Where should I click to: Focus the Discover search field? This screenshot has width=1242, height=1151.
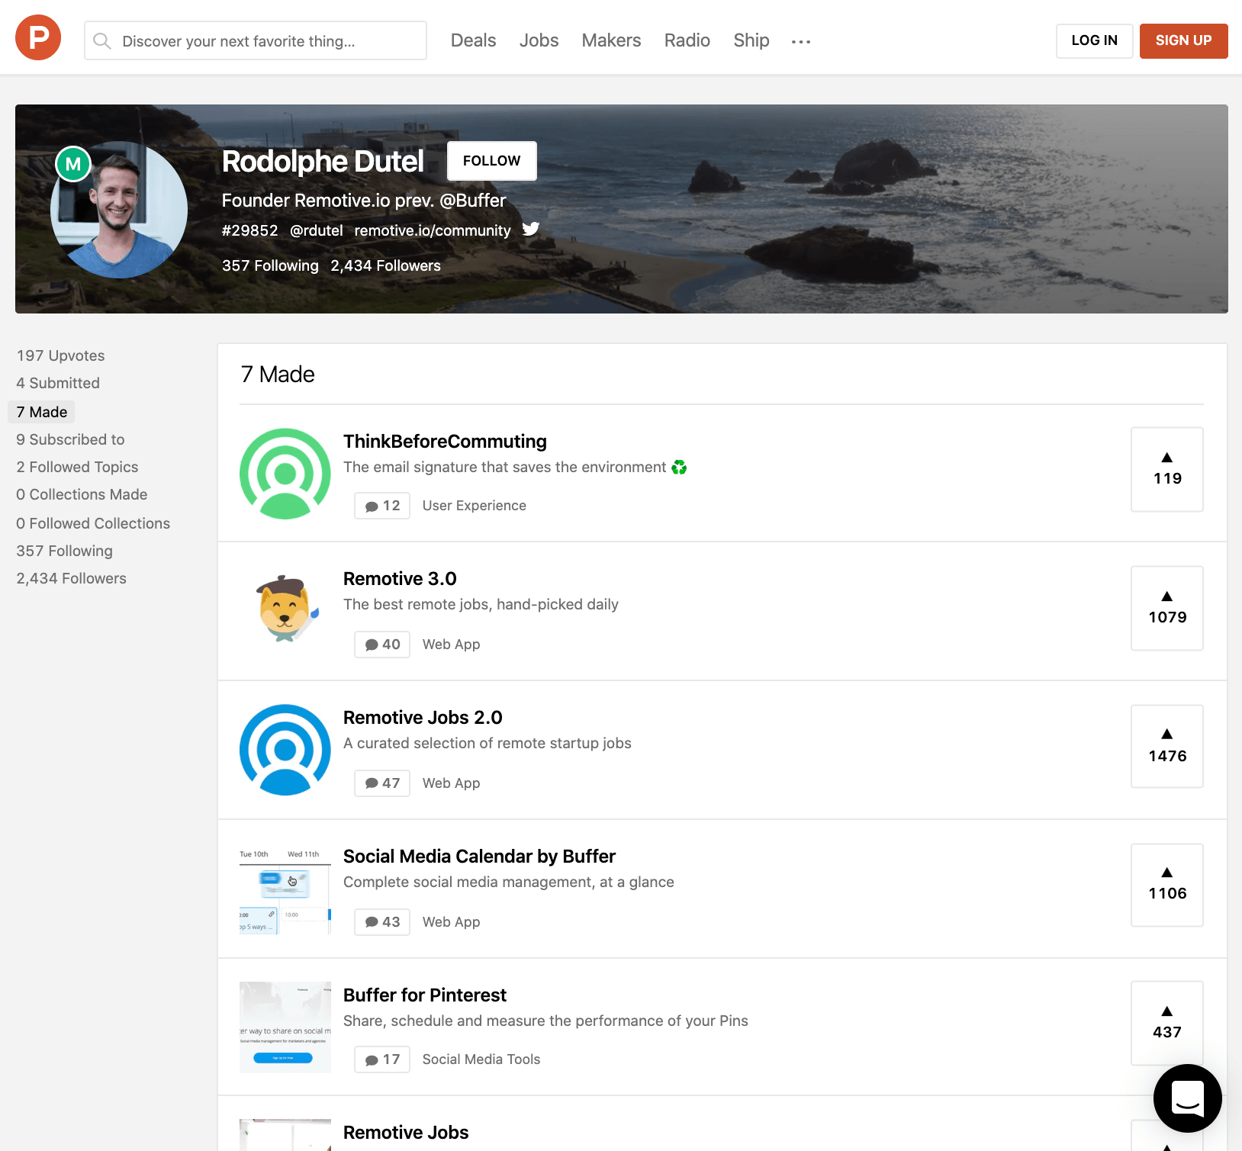point(256,40)
